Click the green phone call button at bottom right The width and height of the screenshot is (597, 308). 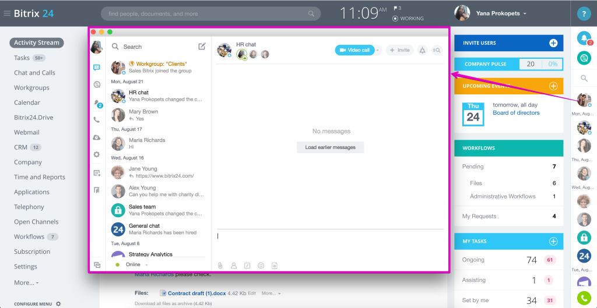click(x=584, y=298)
